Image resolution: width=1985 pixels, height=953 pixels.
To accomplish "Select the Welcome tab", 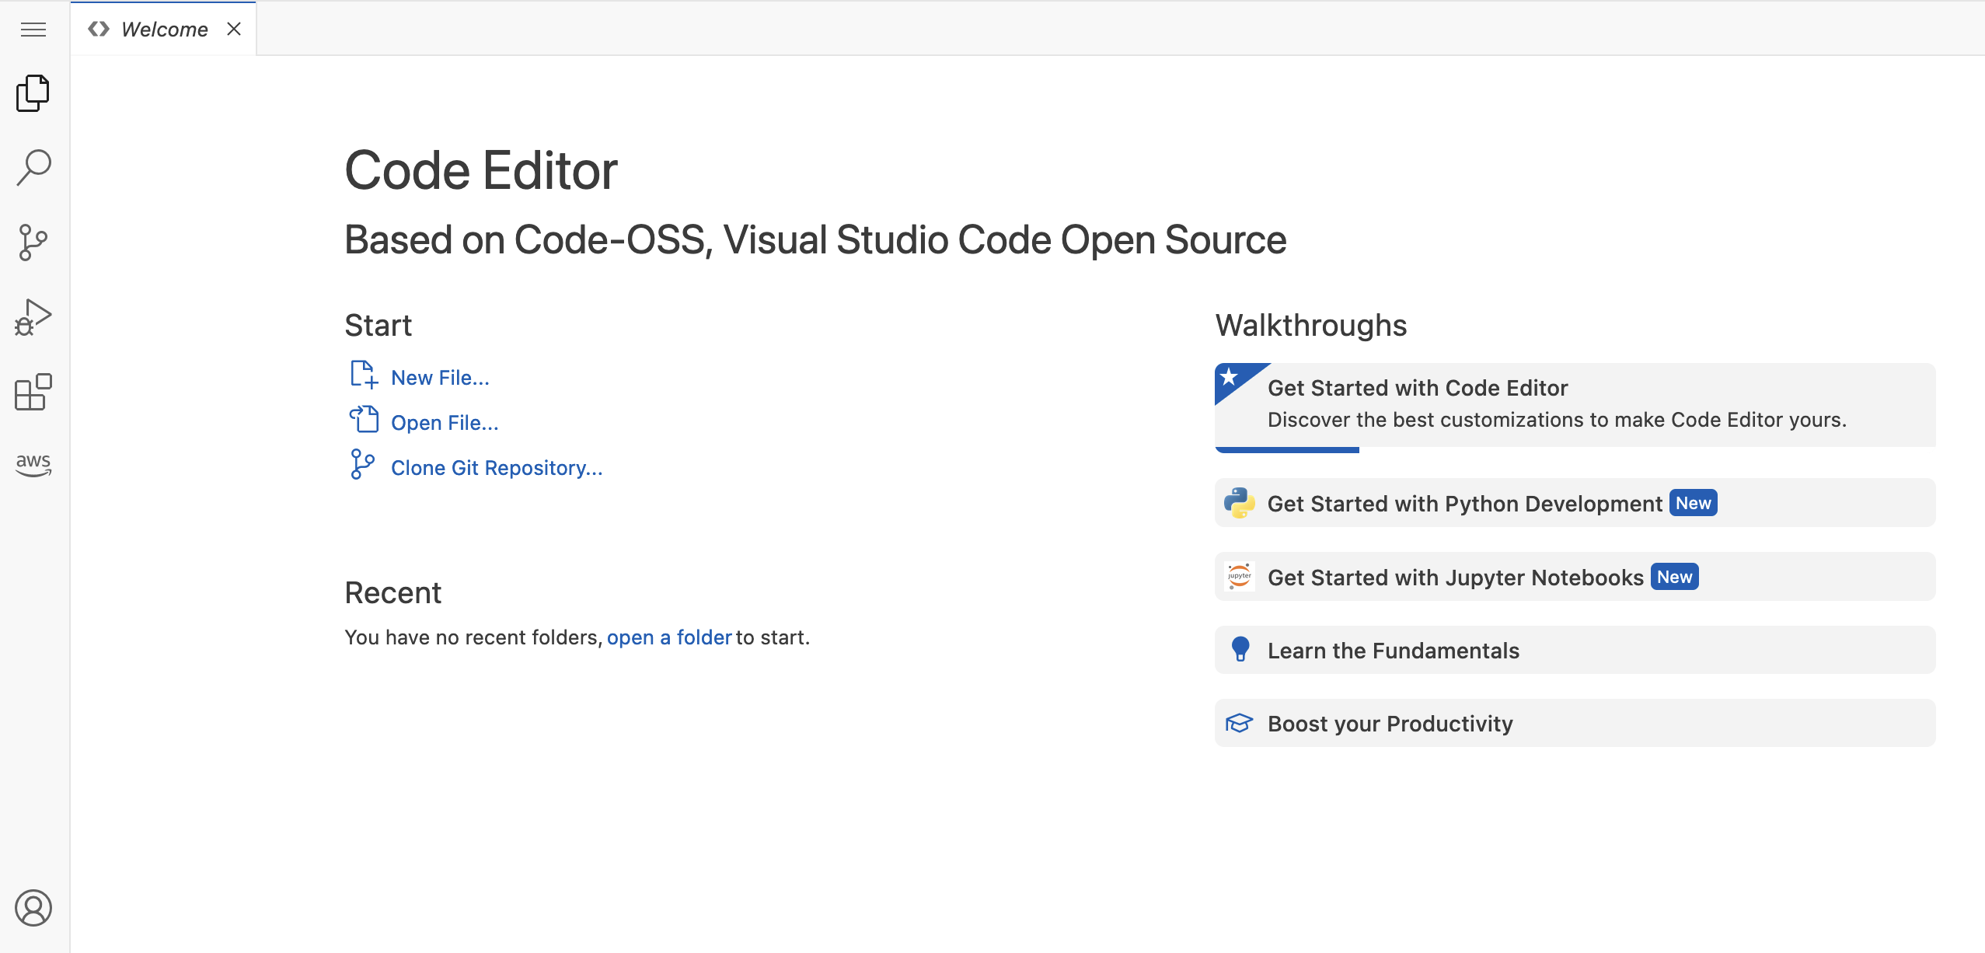I will [x=165, y=28].
